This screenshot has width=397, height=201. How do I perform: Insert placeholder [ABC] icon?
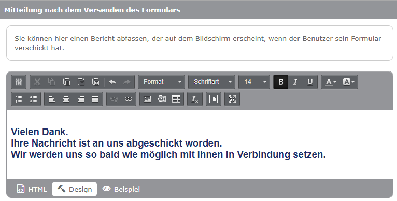pos(214,99)
